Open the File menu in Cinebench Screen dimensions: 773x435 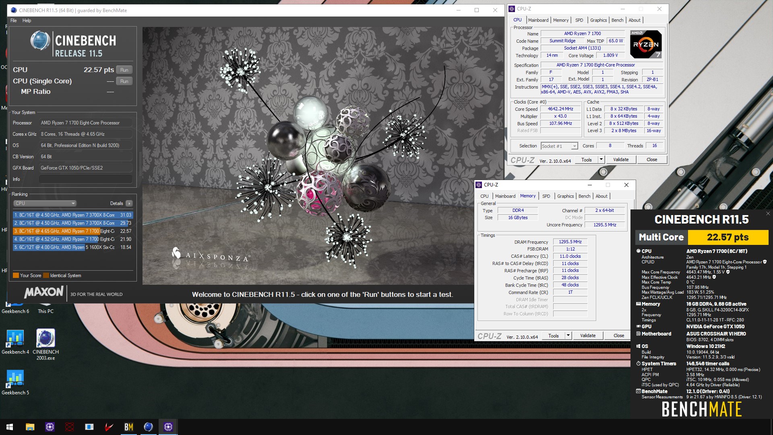tap(14, 21)
